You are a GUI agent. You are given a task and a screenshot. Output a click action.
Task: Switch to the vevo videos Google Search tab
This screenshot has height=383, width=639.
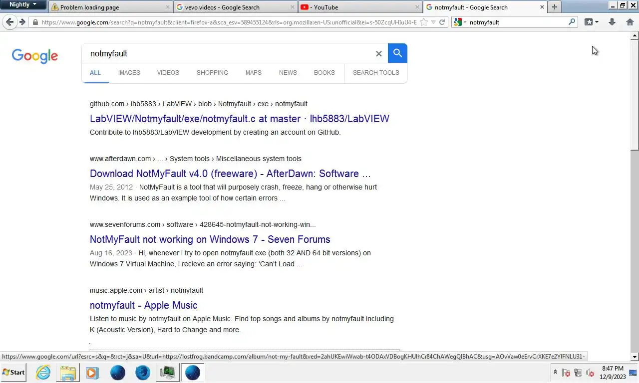236,7
